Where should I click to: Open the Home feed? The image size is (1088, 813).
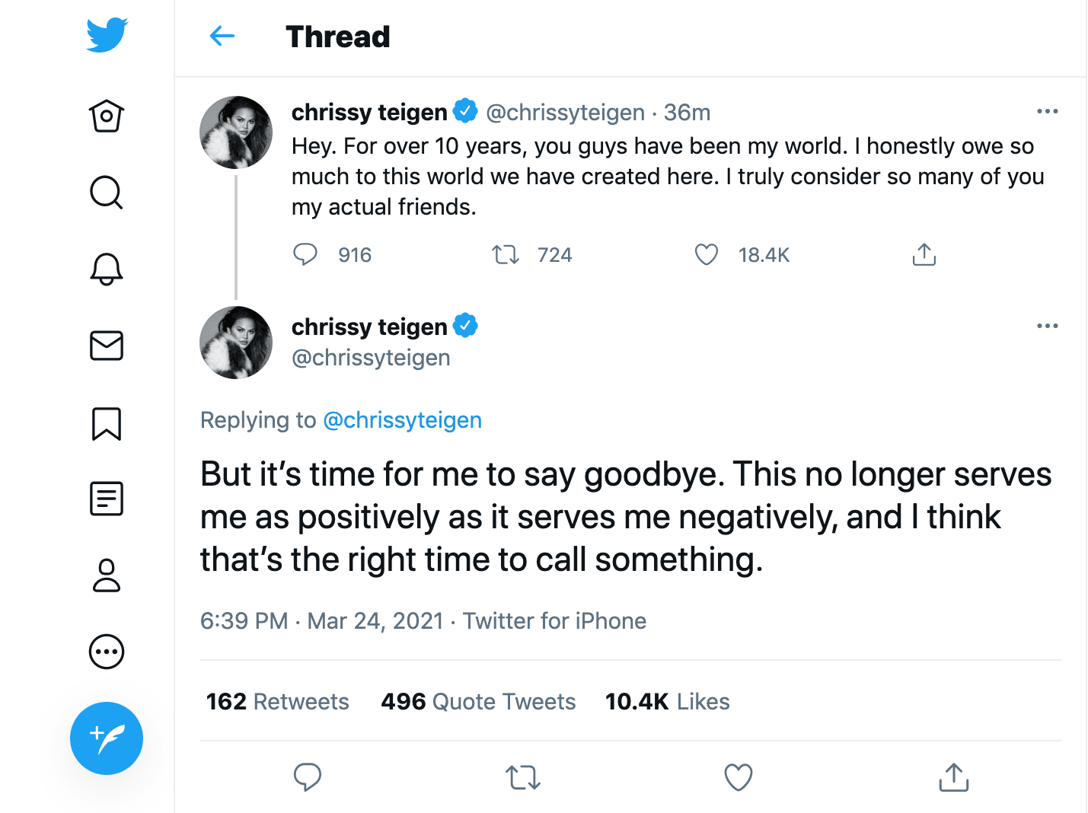coord(106,116)
